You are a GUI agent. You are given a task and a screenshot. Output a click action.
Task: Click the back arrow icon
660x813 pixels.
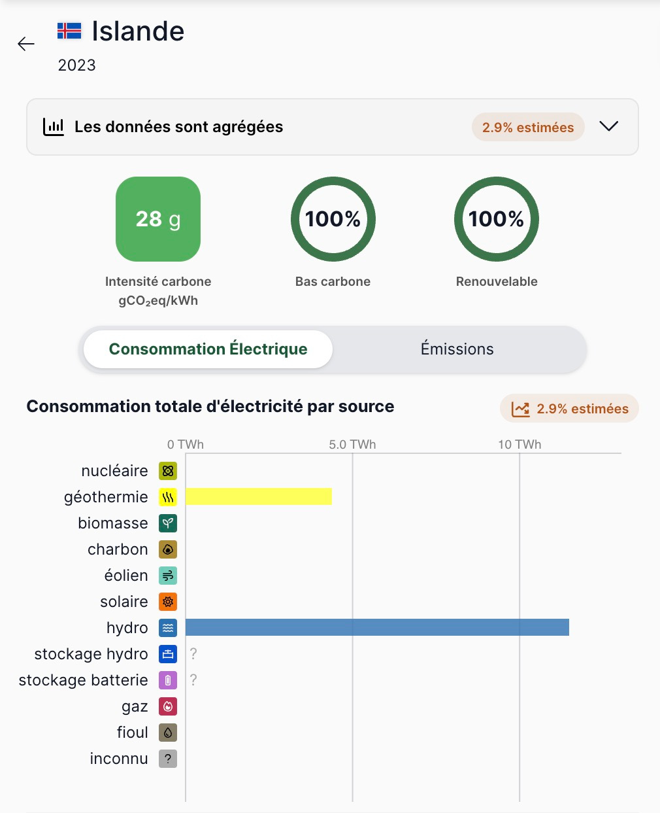(x=26, y=44)
